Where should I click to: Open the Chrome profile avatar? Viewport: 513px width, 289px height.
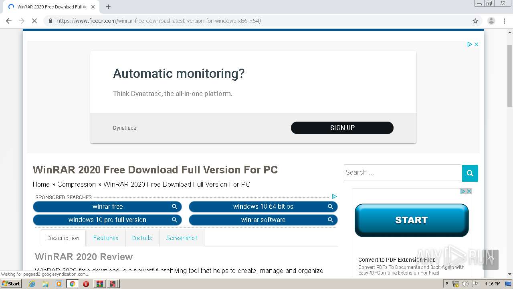click(491, 21)
